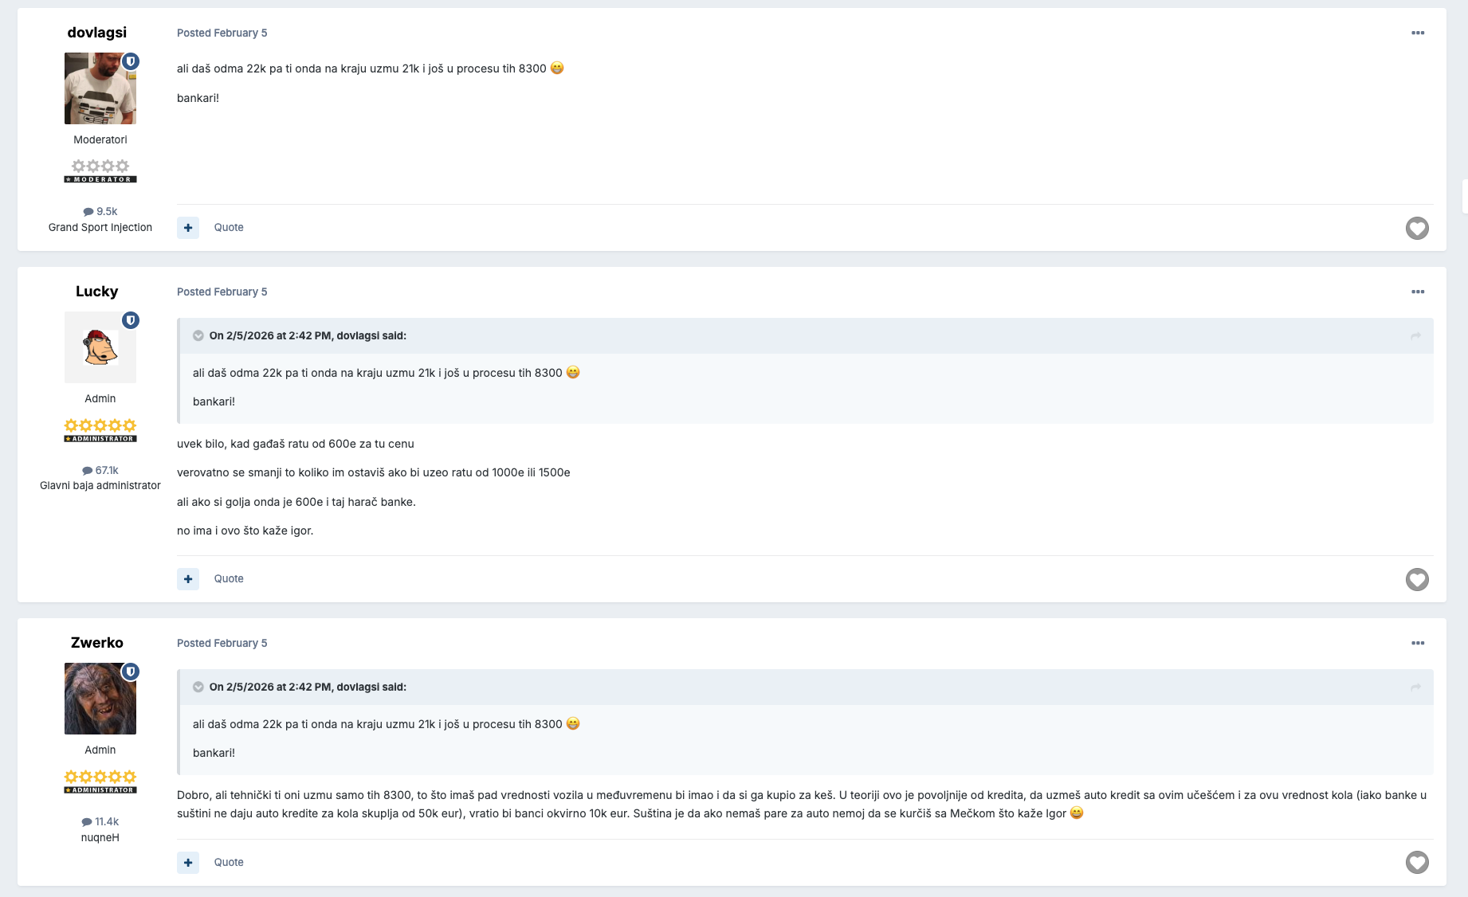Collapse the quote in Lucky's post
Viewport: 1468px width, 897px height.
click(x=198, y=336)
